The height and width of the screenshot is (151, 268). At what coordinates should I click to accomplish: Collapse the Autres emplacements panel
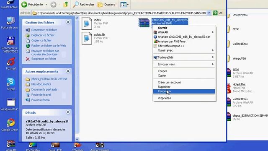(68, 71)
